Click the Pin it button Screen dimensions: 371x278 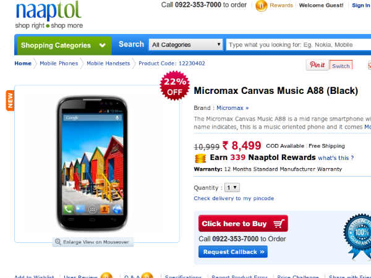point(317,65)
